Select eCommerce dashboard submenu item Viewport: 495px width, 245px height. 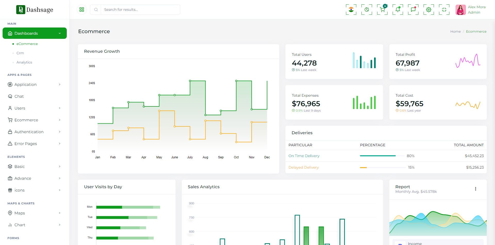pyautogui.click(x=27, y=44)
